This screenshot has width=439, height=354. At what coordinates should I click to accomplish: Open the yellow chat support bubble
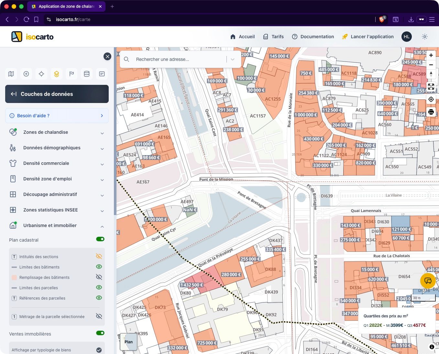tap(428, 281)
